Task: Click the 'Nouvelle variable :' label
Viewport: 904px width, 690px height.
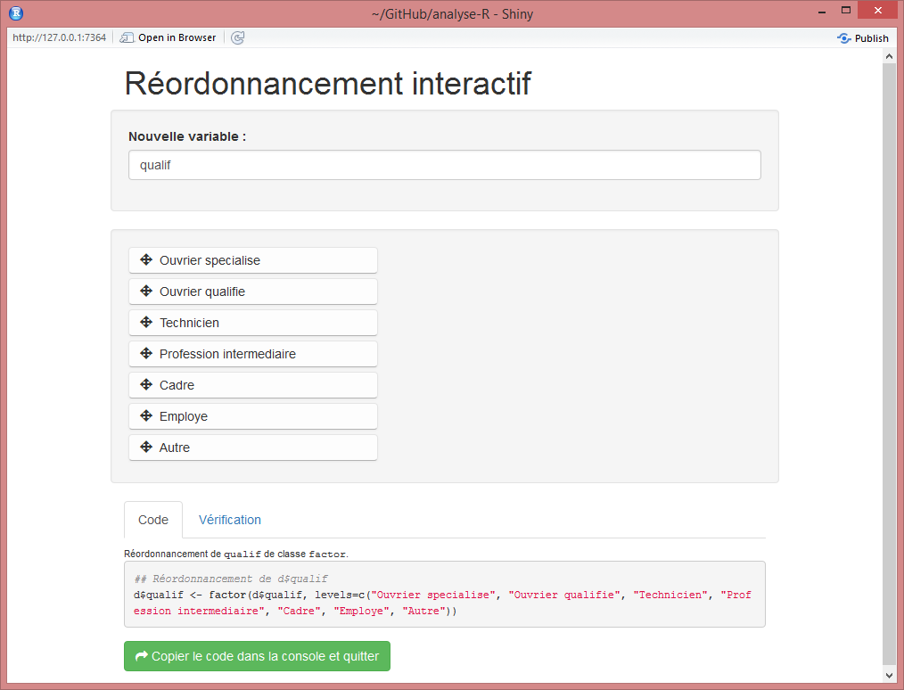Action: [187, 136]
